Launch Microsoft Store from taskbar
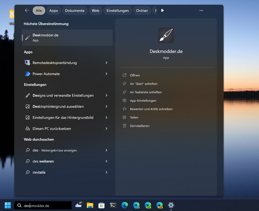This screenshot has height=211, width=259. (101, 205)
